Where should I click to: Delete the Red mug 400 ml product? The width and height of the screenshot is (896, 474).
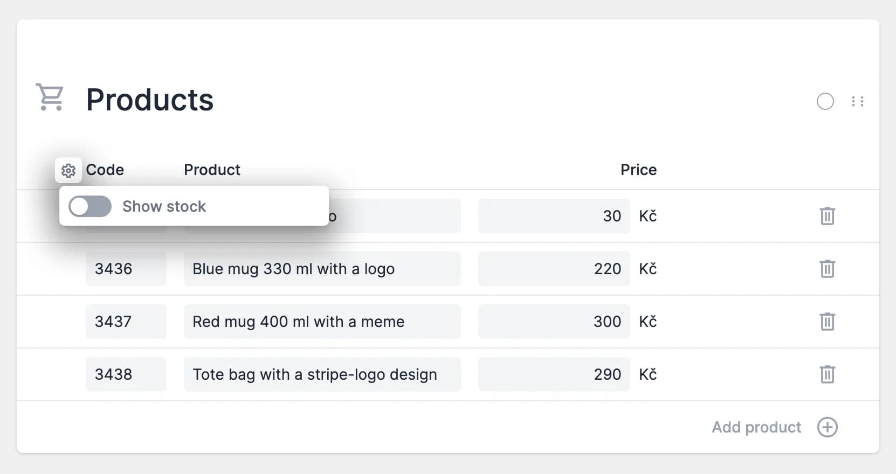827,322
